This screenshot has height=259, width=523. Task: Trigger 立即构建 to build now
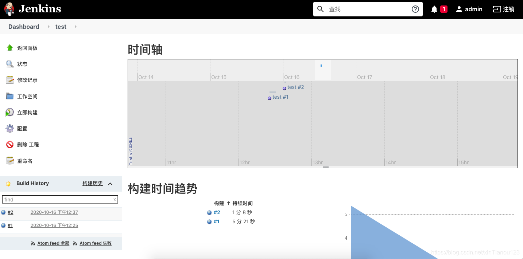pos(27,112)
